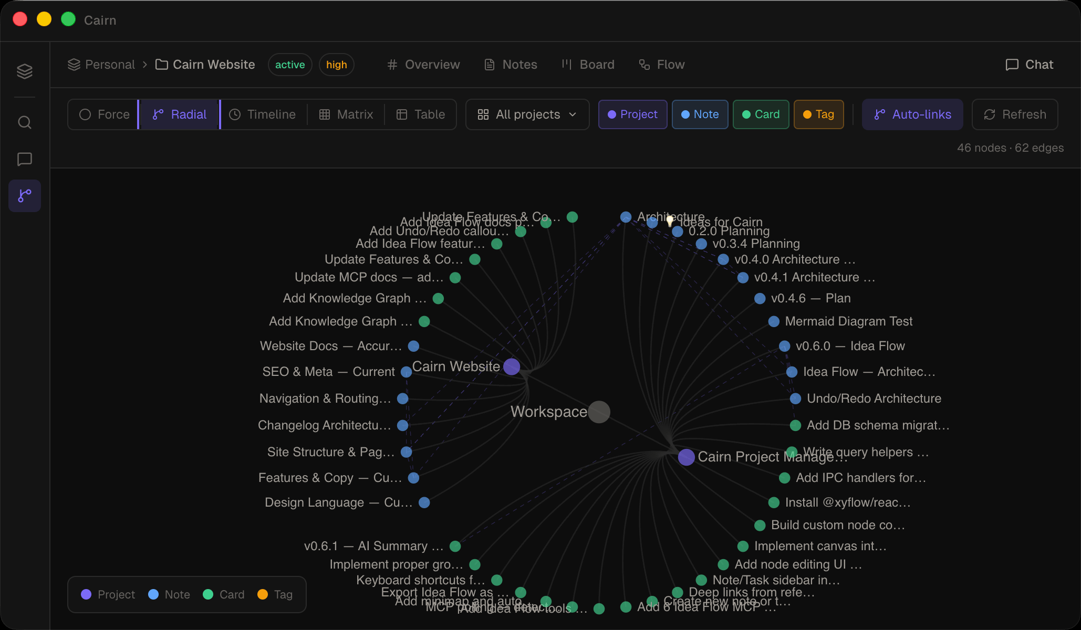The image size is (1081, 630).
Task: Click the Features & Copy — Cu… note node
Action: click(413, 478)
